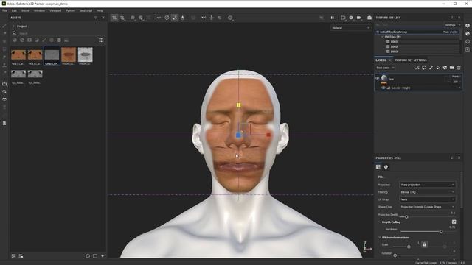Click the first warp grid icon in toolbar

point(114,18)
